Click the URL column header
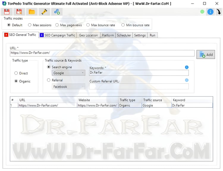Screen dimensions: 223x171 click(x=48, y=100)
